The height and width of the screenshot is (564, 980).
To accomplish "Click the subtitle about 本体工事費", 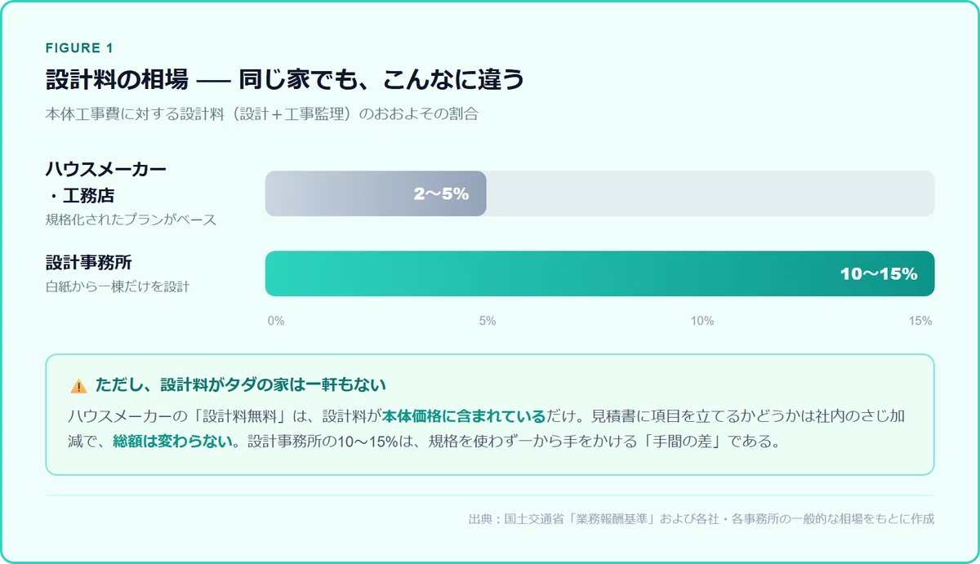I will click(261, 114).
